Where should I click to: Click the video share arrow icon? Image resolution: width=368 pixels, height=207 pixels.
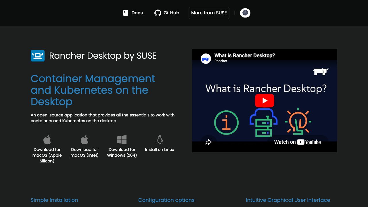click(209, 142)
